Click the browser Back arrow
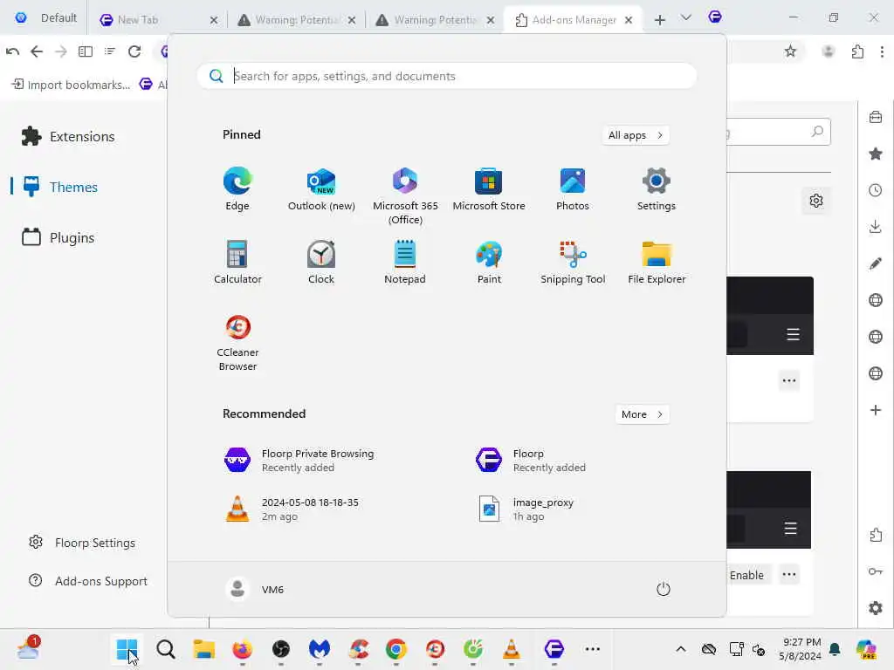Viewport: 894px width, 670px height. pyautogui.click(x=37, y=51)
